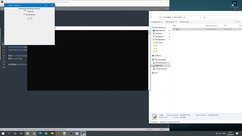Open Task View from the taskbar
The image size is (242, 136).
pyautogui.click(x=21, y=133)
